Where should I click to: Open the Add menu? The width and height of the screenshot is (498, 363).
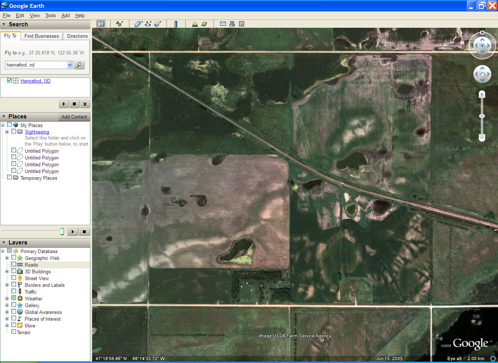[x=65, y=15]
